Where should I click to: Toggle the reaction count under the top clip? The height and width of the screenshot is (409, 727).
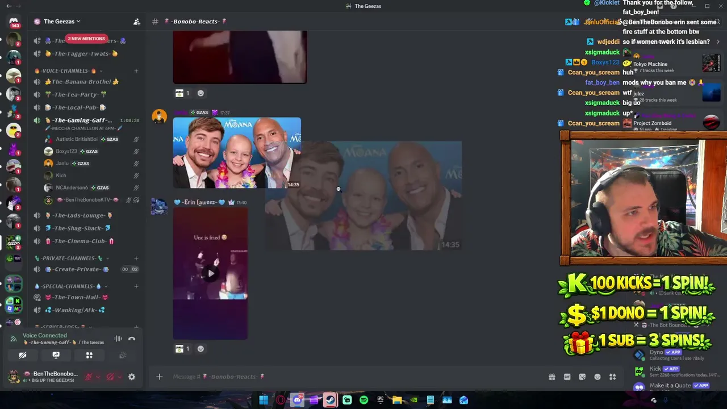tap(182, 93)
